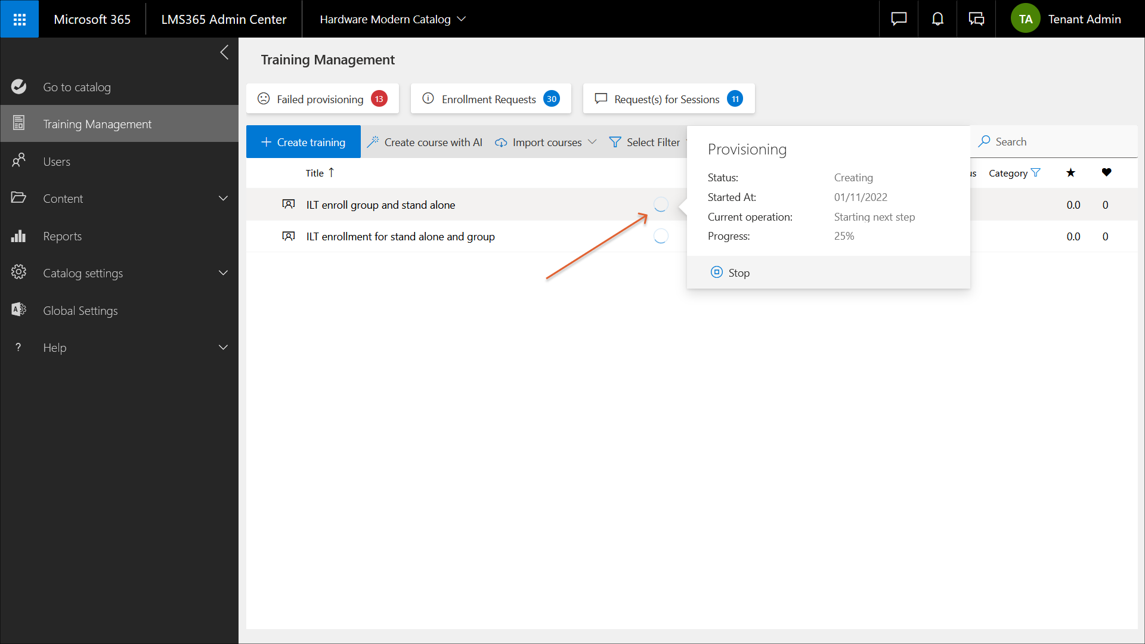The image size is (1145, 644).
Task: Open the chat bubble icon in header
Action: (899, 19)
